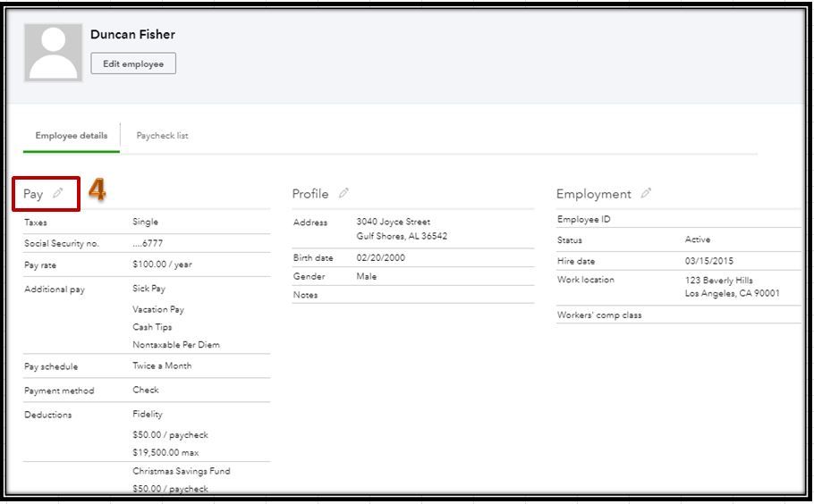This screenshot has height=504, width=814.
Task: Click the Social Security number '....6777'
Action: point(148,243)
